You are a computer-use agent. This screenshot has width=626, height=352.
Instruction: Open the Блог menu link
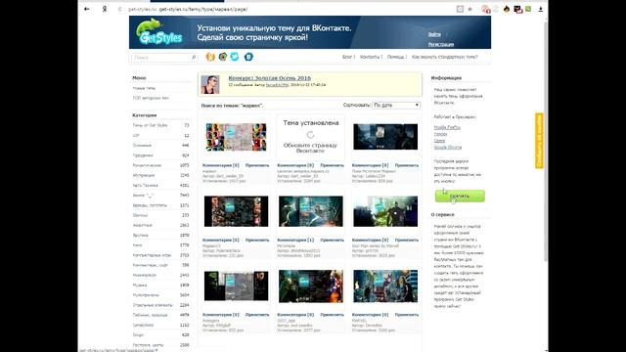coord(347,57)
